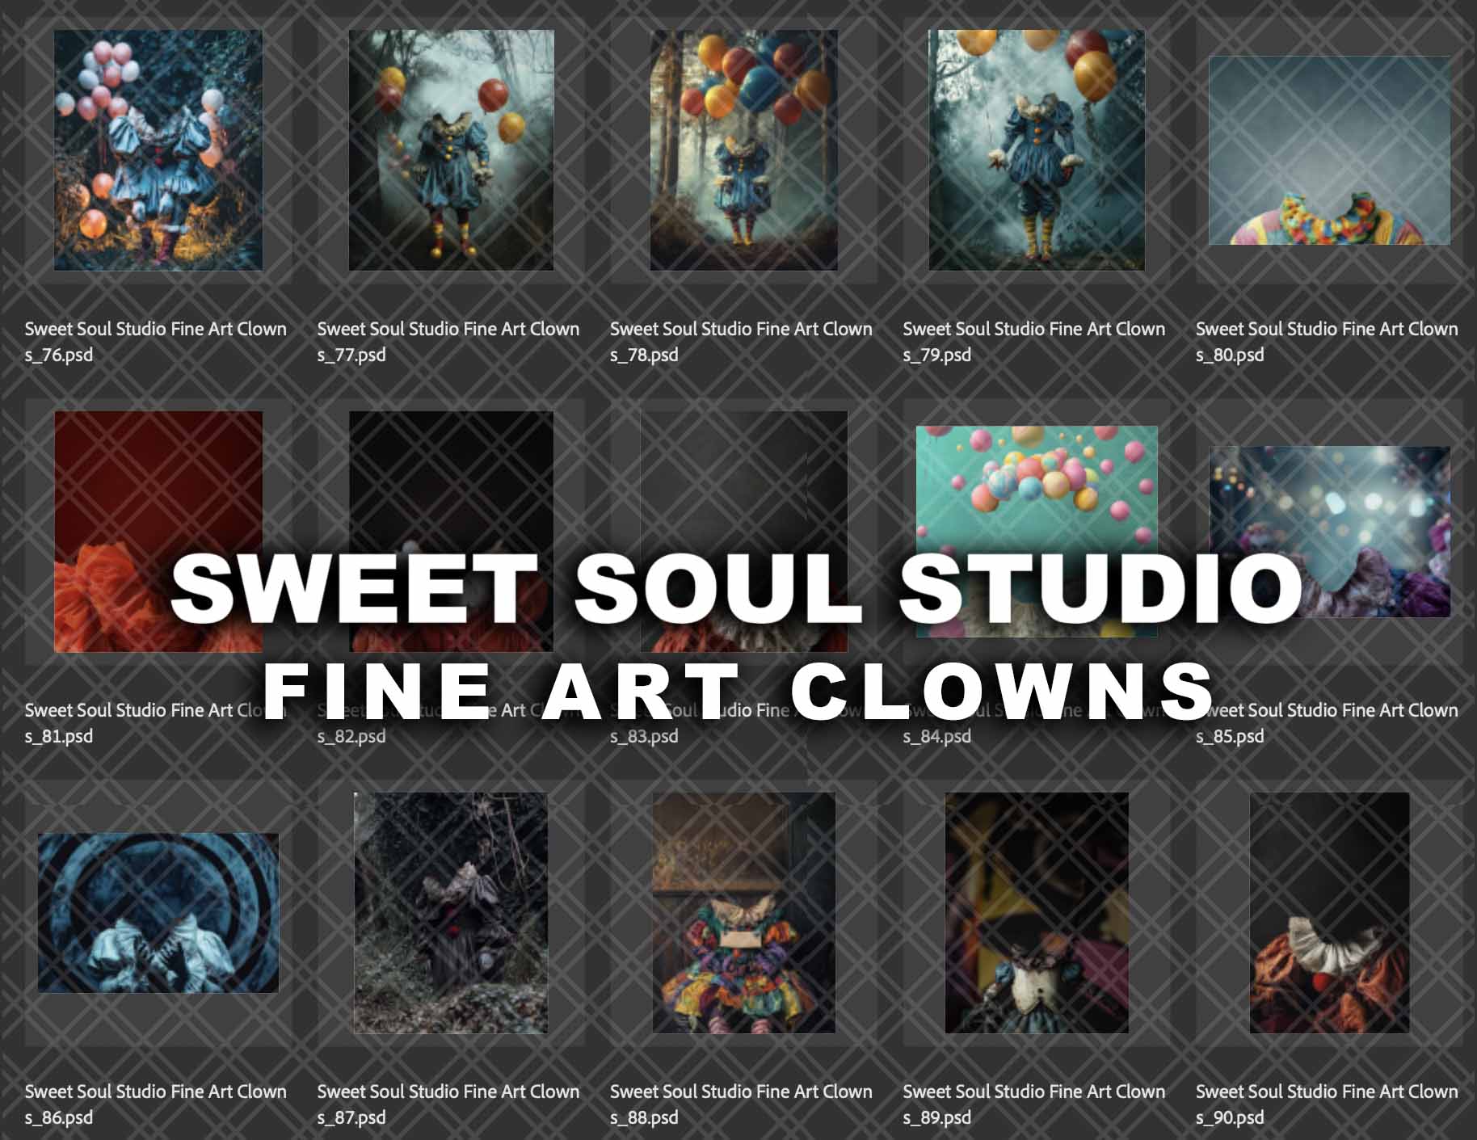
Task: Click the s_88.psd file name label
Action: 741,1104
